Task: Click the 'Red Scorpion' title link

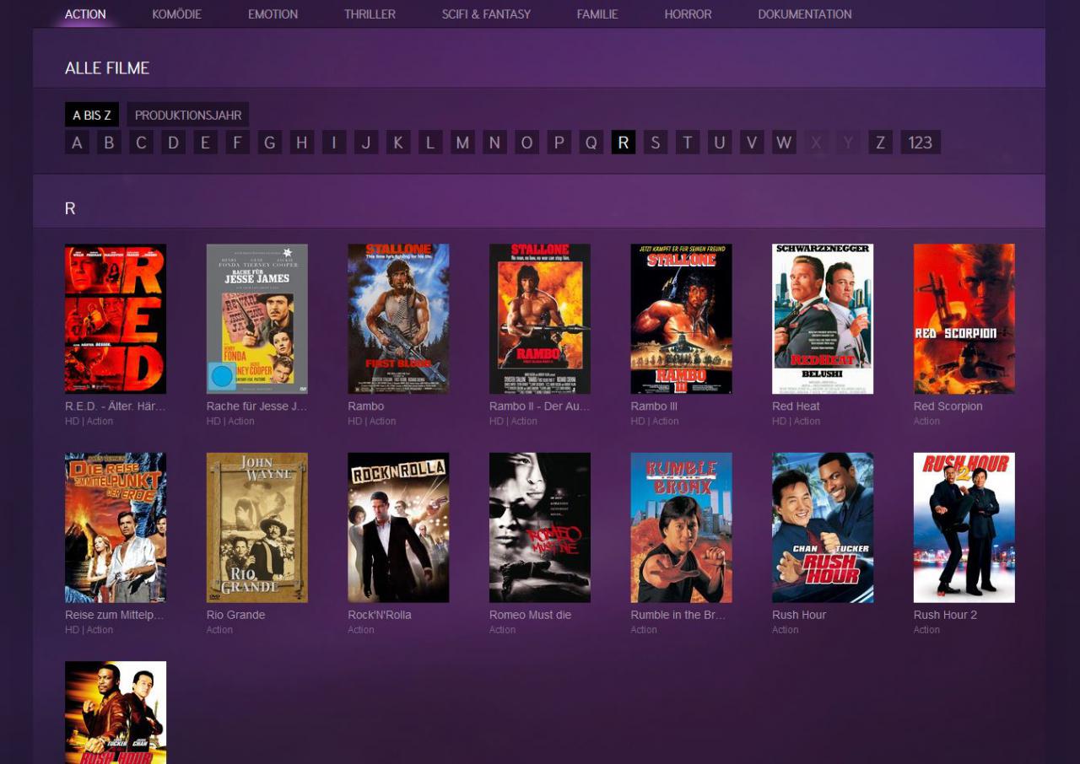Action: 948,406
